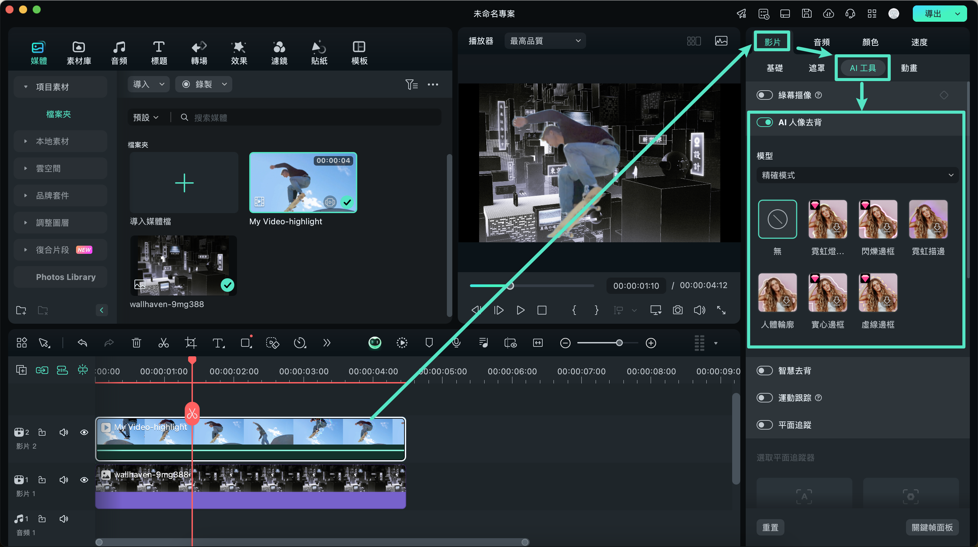Mute track 影片 2 speaker icon

[64, 432]
